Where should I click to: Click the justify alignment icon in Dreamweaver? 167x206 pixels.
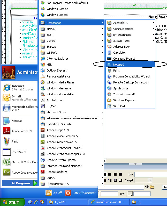click(x=120, y=174)
